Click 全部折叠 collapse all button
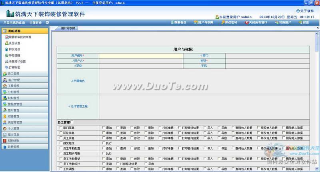This screenshot has width=320, height=172. click(36, 22)
